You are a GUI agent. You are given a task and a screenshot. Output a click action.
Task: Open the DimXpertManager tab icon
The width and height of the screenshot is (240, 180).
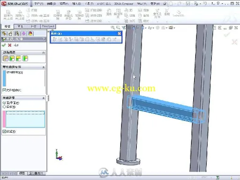pyautogui.click(x=24, y=33)
